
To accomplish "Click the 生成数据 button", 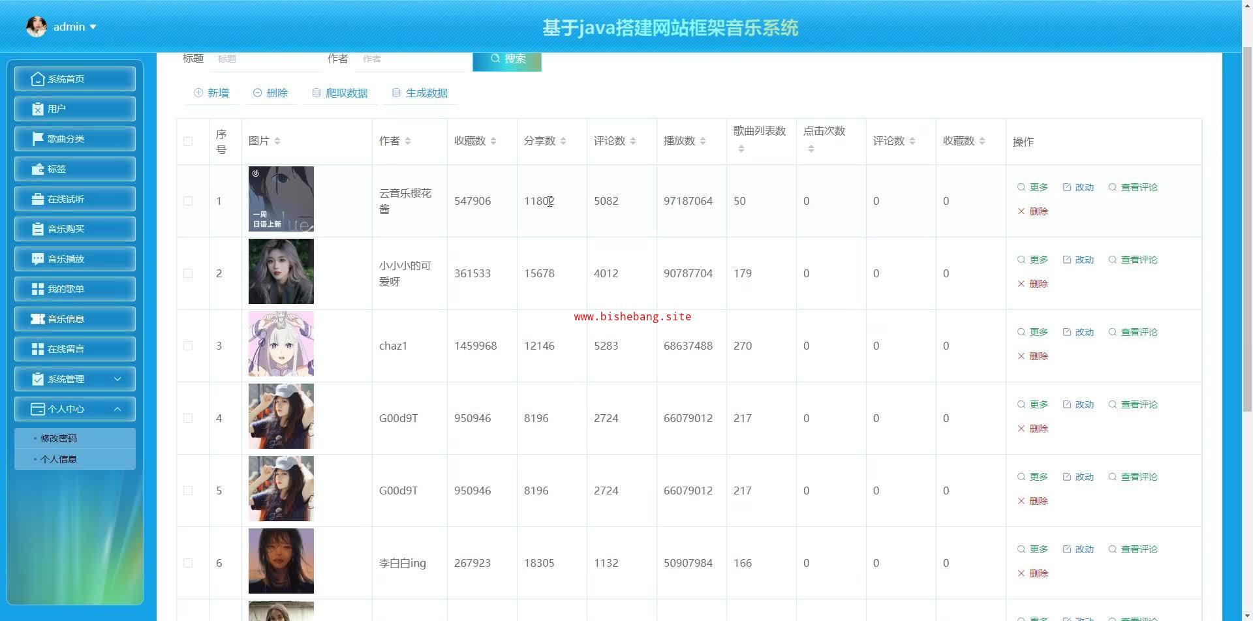I will 420,93.
